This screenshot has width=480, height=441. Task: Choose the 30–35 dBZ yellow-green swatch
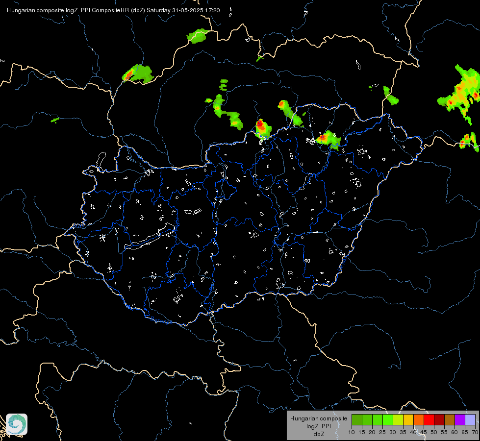pyautogui.click(x=398, y=419)
